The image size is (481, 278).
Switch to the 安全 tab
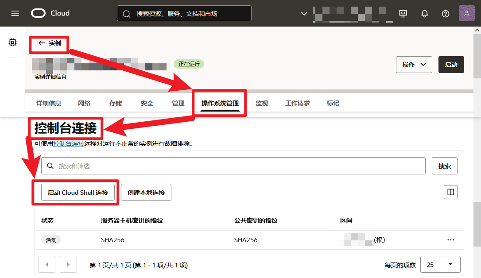(147, 103)
